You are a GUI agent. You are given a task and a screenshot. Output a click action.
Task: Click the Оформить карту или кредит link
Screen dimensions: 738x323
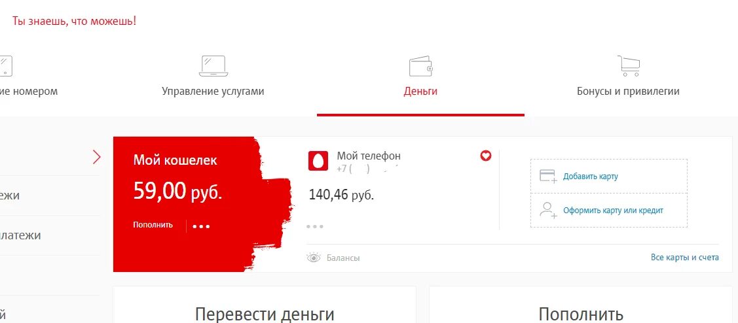point(614,211)
